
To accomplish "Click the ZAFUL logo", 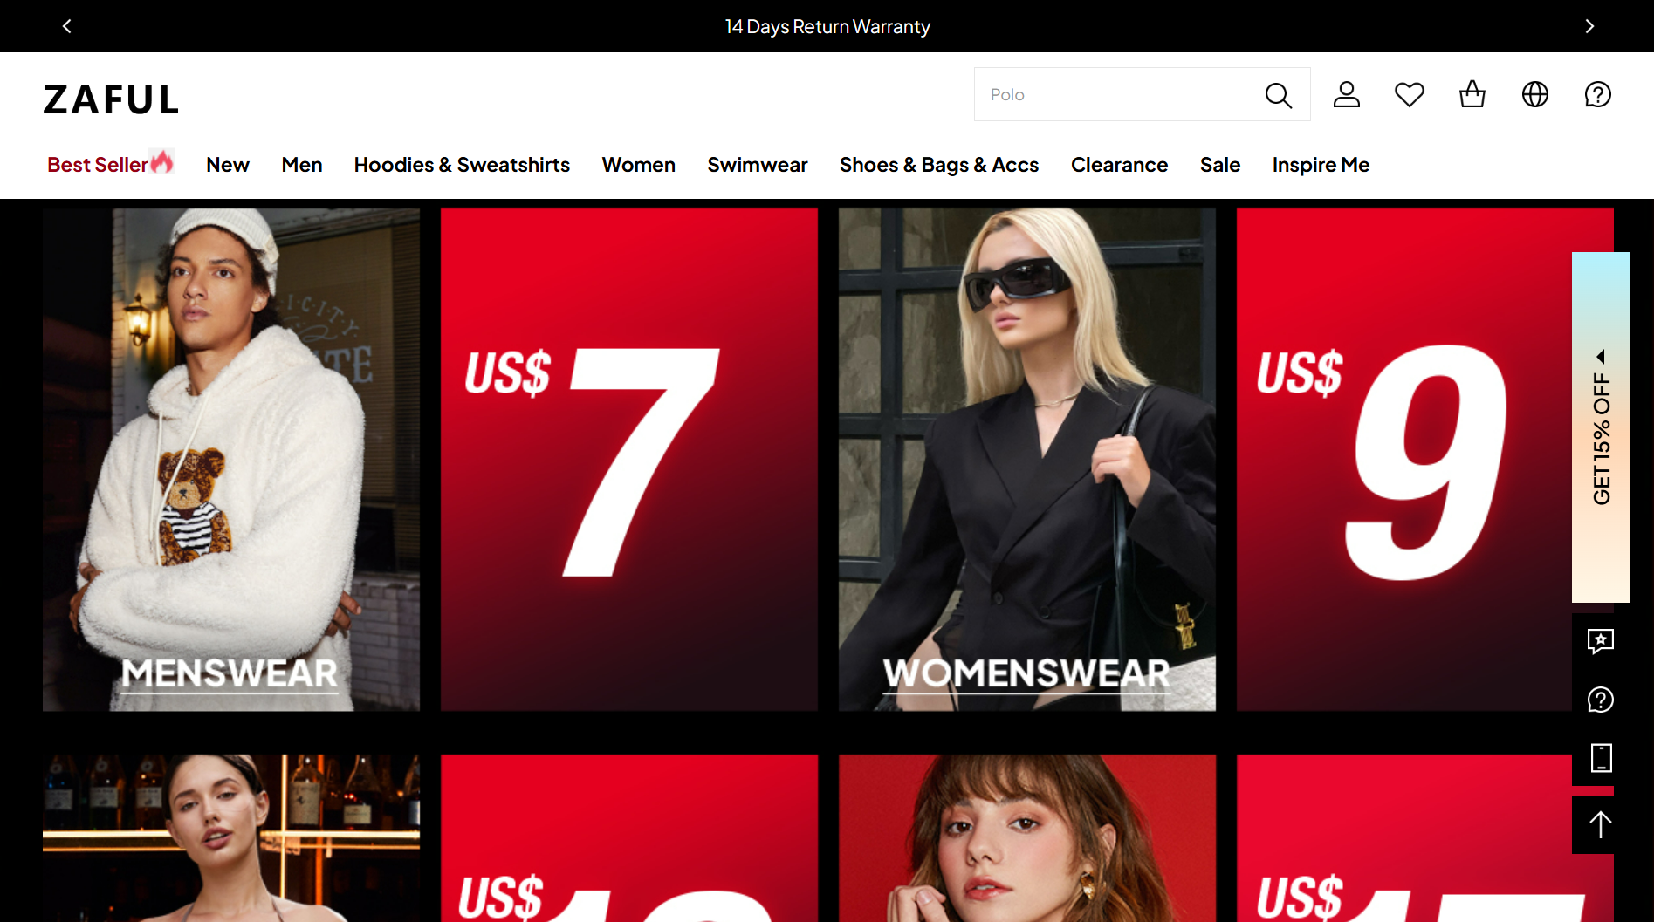I will point(111,99).
